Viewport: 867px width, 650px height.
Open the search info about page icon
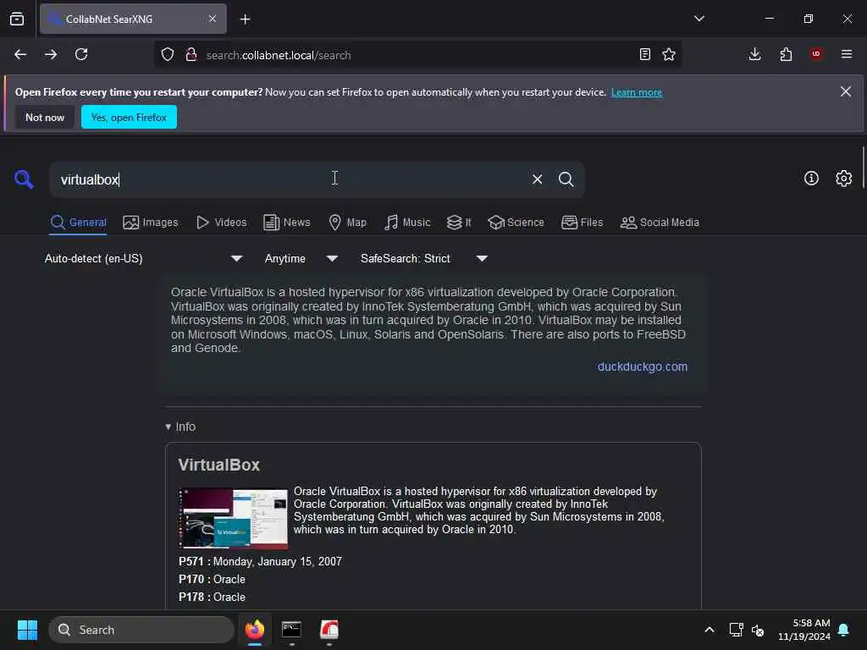coord(811,179)
